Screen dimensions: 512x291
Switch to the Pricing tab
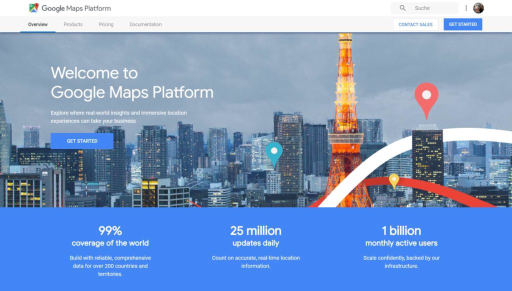[105, 24]
